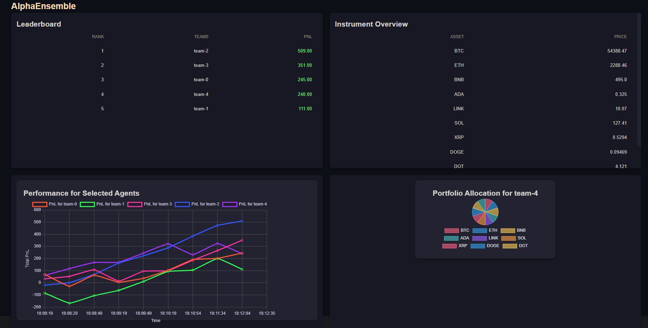This screenshot has width=648, height=328.
Task: Select team-2 in the leaderboard
Action: (x=201, y=51)
